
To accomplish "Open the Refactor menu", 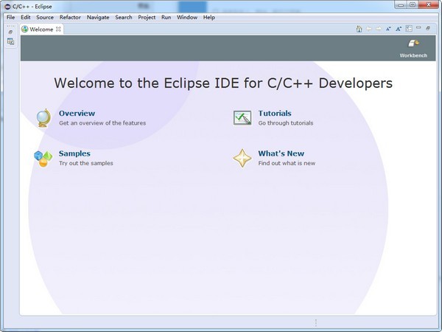I will point(70,17).
